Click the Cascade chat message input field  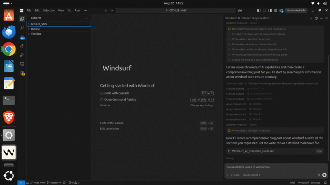point(276,167)
